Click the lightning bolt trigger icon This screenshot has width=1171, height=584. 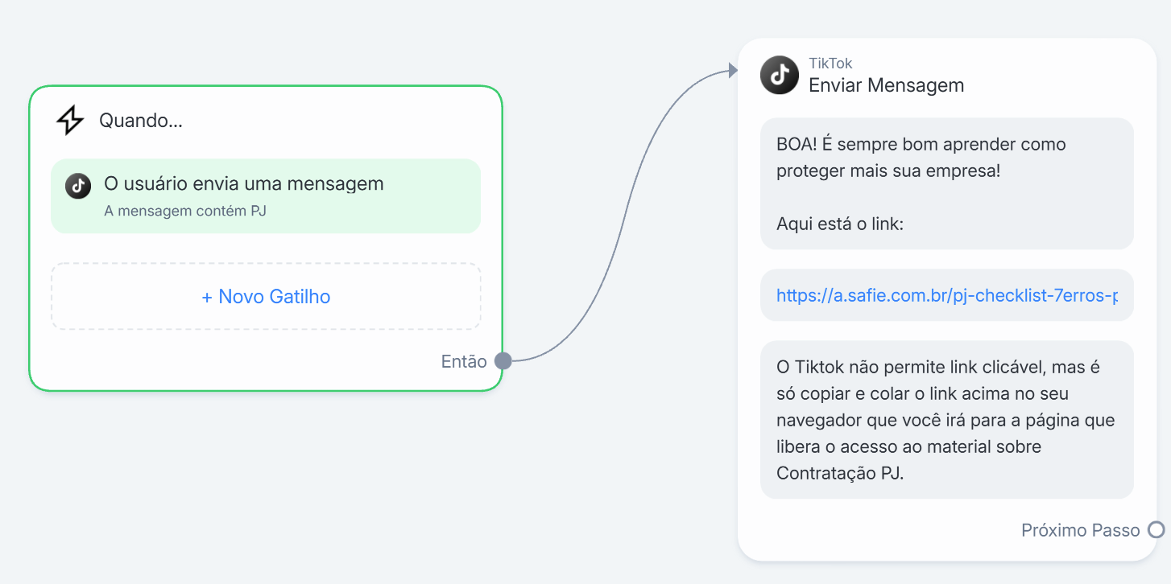pyautogui.click(x=70, y=121)
